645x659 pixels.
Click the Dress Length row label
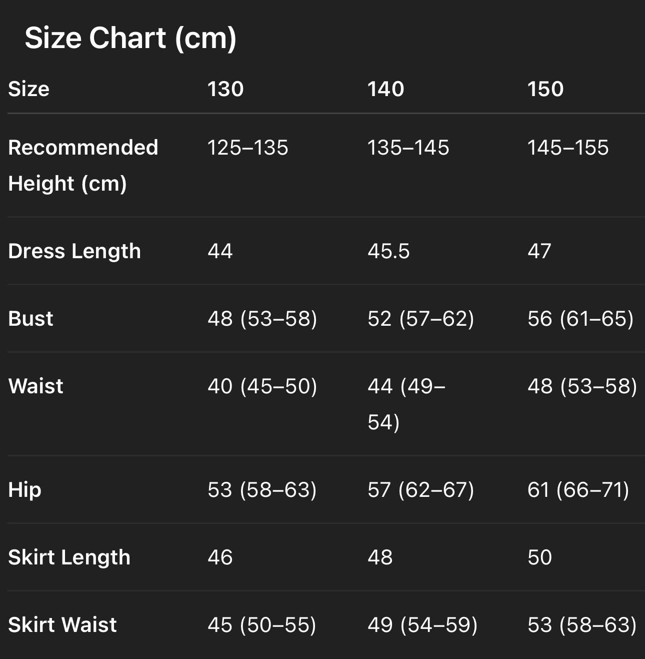click(x=74, y=251)
